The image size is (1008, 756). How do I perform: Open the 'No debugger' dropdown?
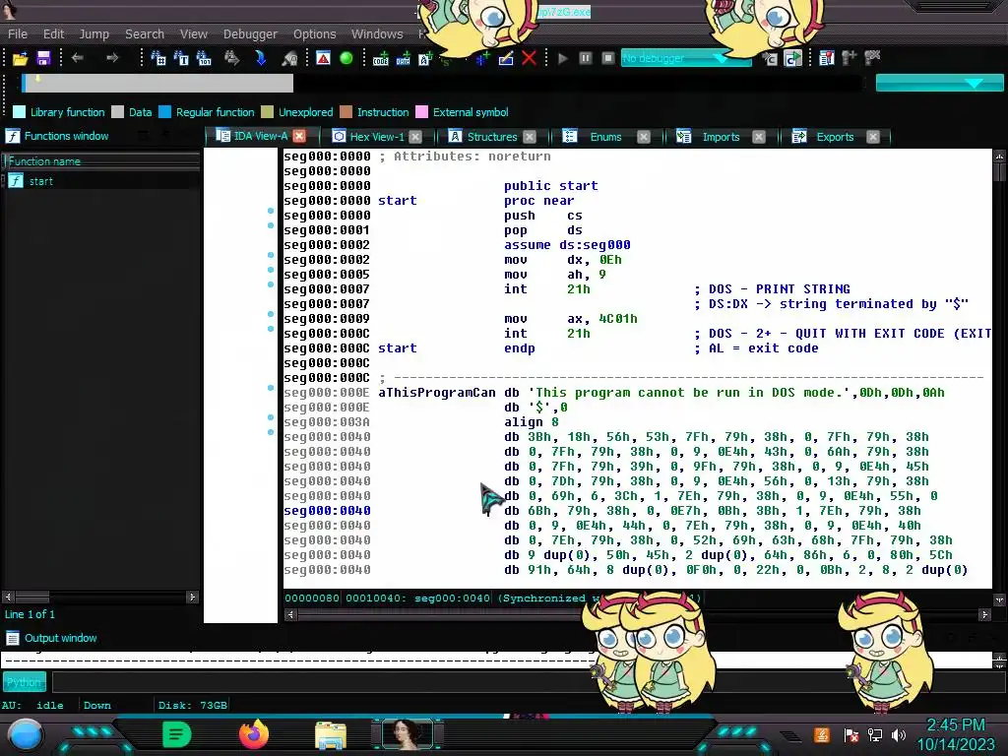point(686,58)
